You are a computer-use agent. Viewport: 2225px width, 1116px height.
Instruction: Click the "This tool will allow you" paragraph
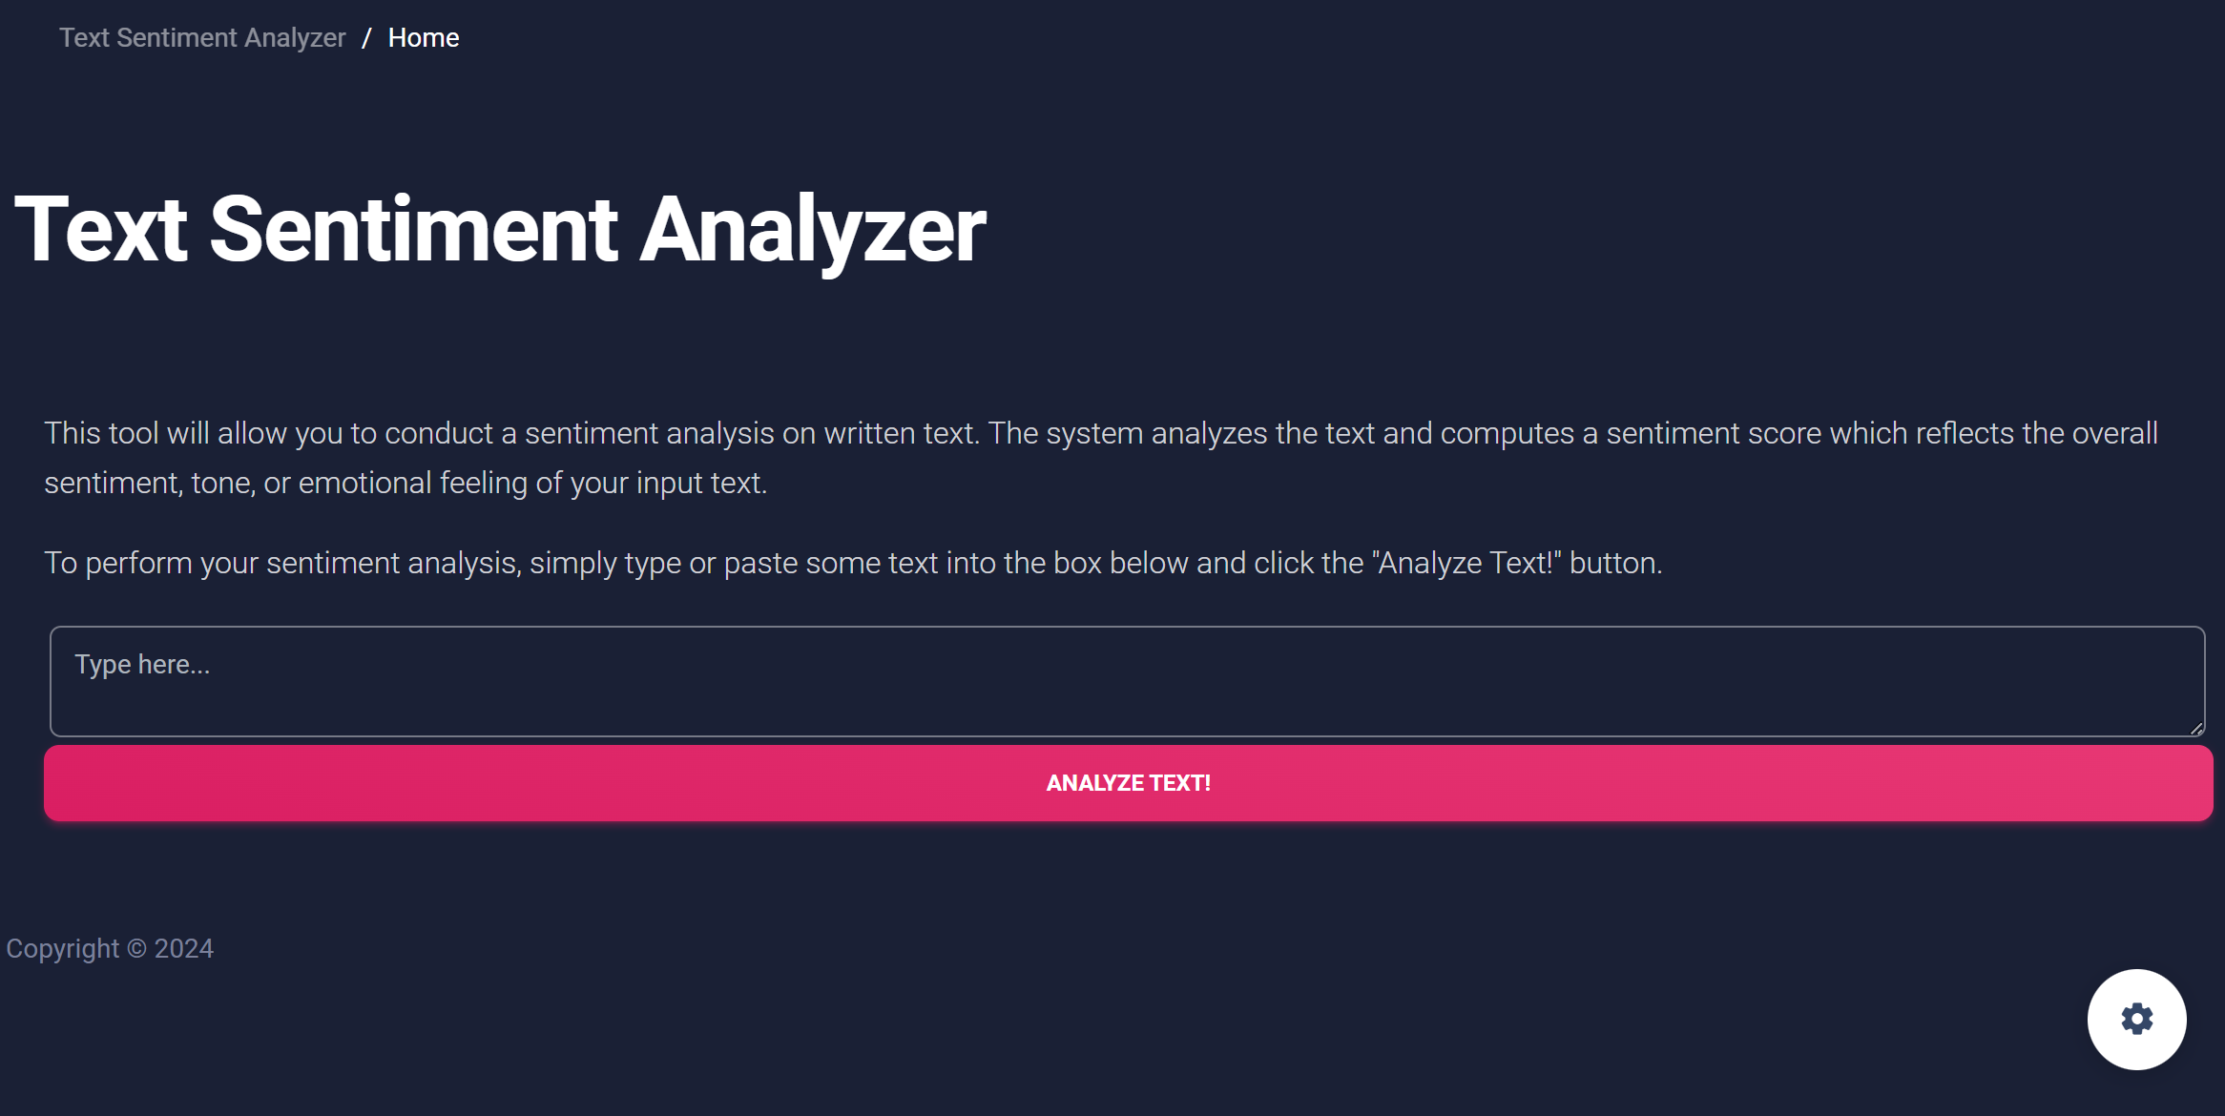coord(1101,458)
